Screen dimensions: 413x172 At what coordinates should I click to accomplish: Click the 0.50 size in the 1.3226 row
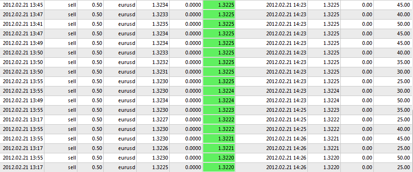[x=97, y=148]
